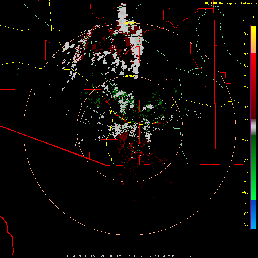Click the -40 knot scale label
258x258 pixels.
click(245, 171)
